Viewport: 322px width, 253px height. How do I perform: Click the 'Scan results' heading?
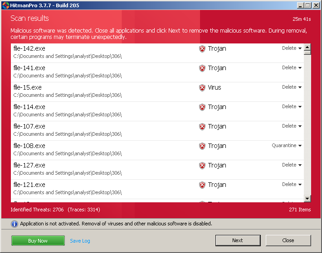coord(30,19)
